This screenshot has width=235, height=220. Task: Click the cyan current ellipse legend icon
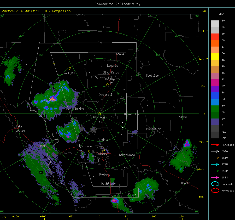pos(215,184)
